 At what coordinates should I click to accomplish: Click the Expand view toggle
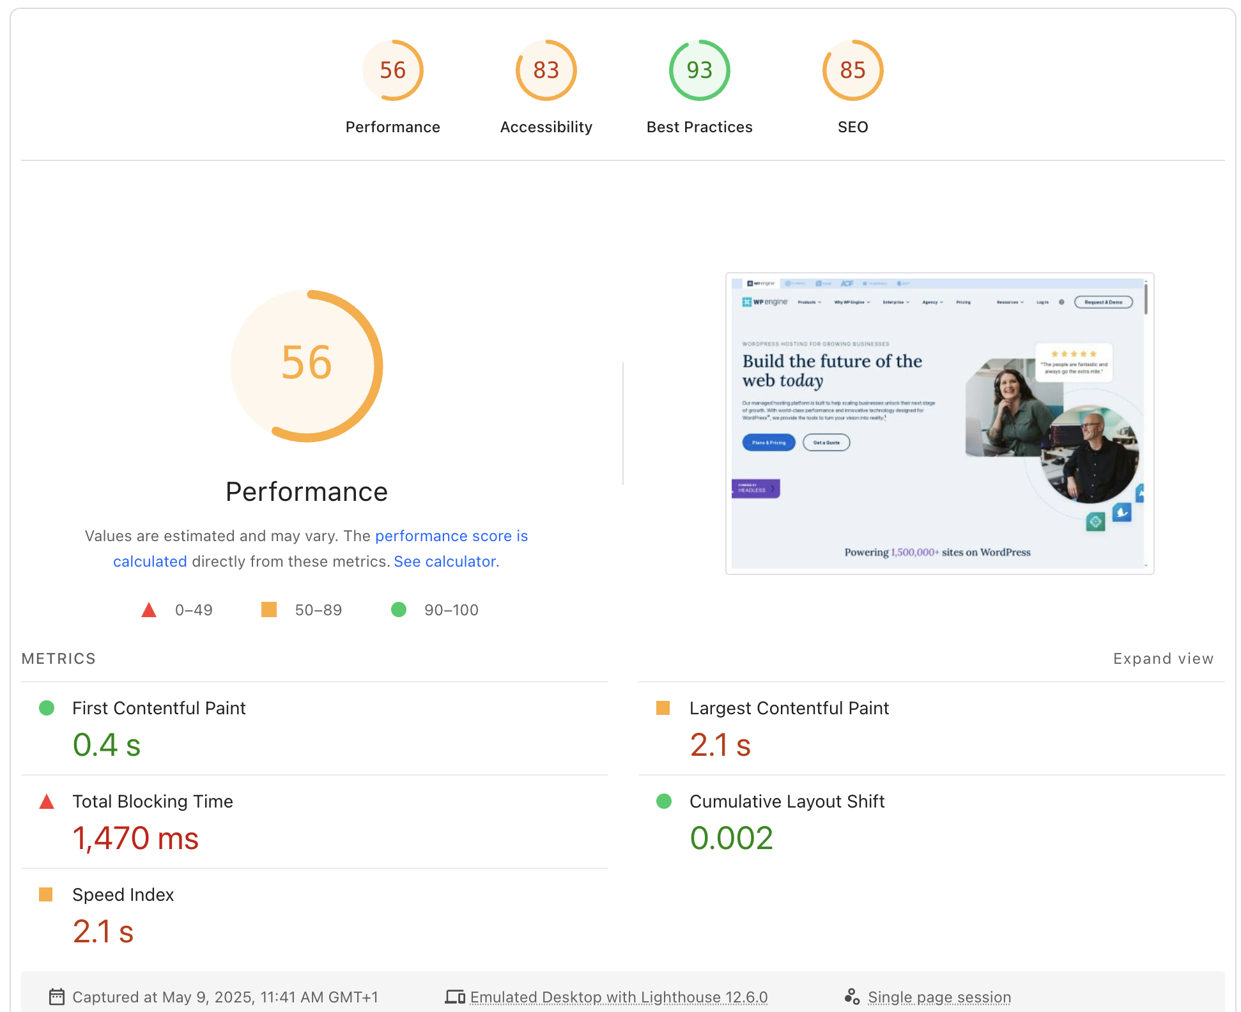click(x=1163, y=659)
